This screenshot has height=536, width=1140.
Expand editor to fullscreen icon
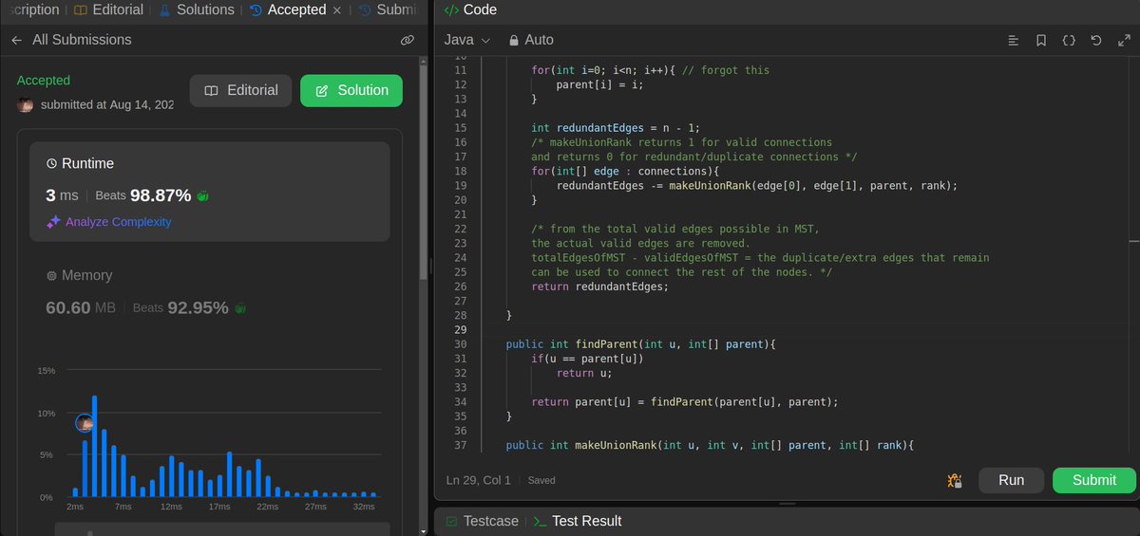(x=1124, y=40)
